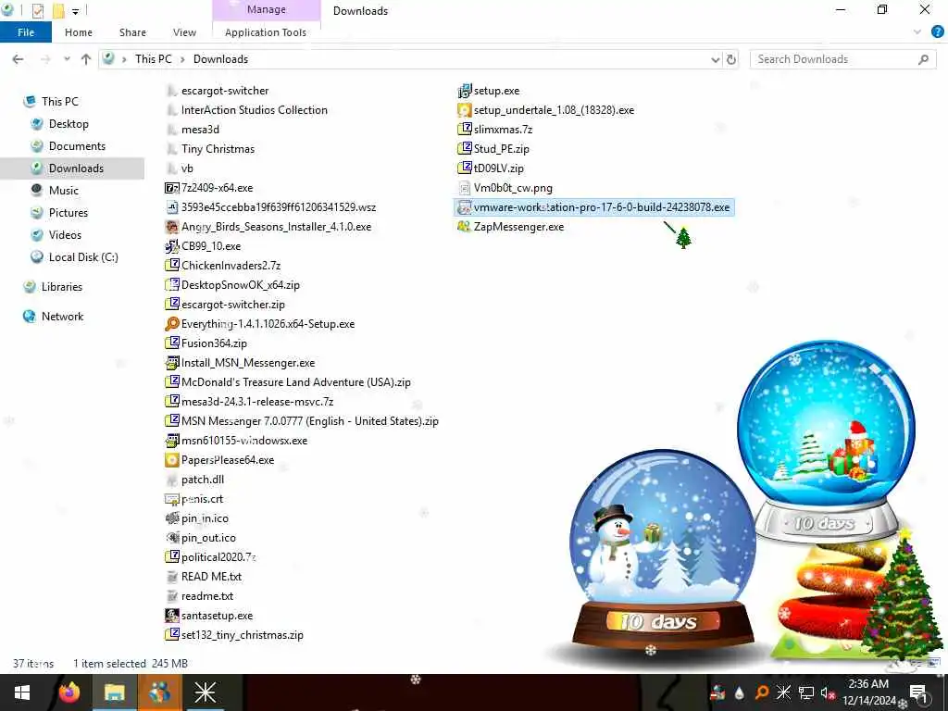The width and height of the screenshot is (948, 711).
Task: Select set132_tiny_christmas.zip file
Action: click(242, 635)
